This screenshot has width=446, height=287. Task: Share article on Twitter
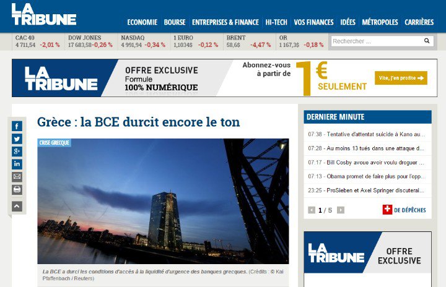17,139
